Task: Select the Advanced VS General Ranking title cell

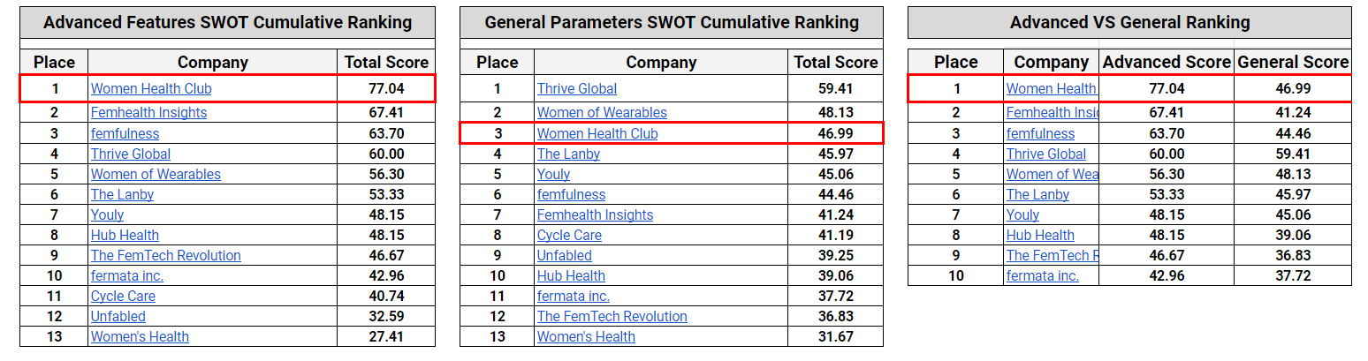Action: [1129, 22]
